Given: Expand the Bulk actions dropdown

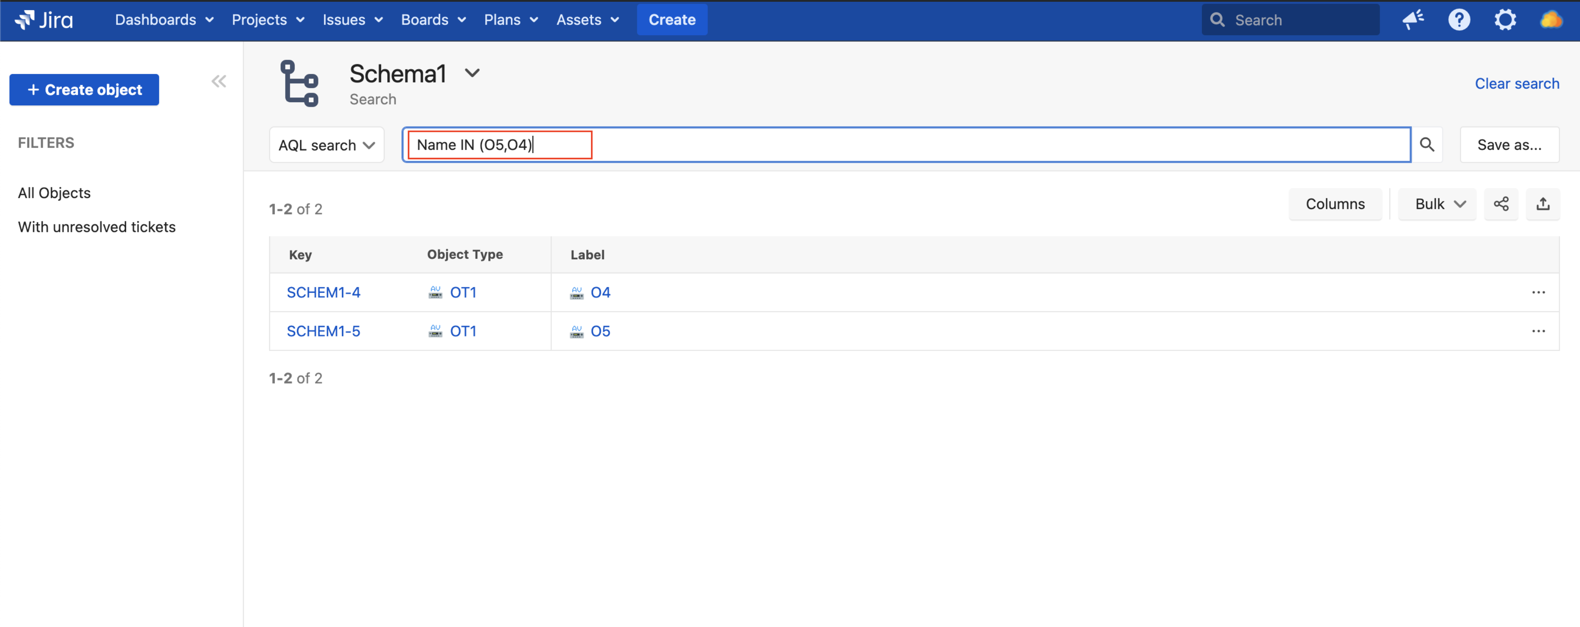Looking at the screenshot, I should point(1437,204).
